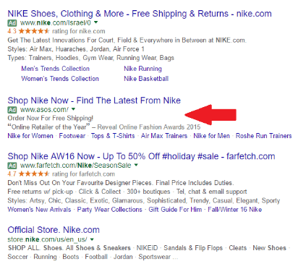The height and width of the screenshot is (269, 298).
Task: Select Air Max Trainers sitelink
Action: [164, 136]
